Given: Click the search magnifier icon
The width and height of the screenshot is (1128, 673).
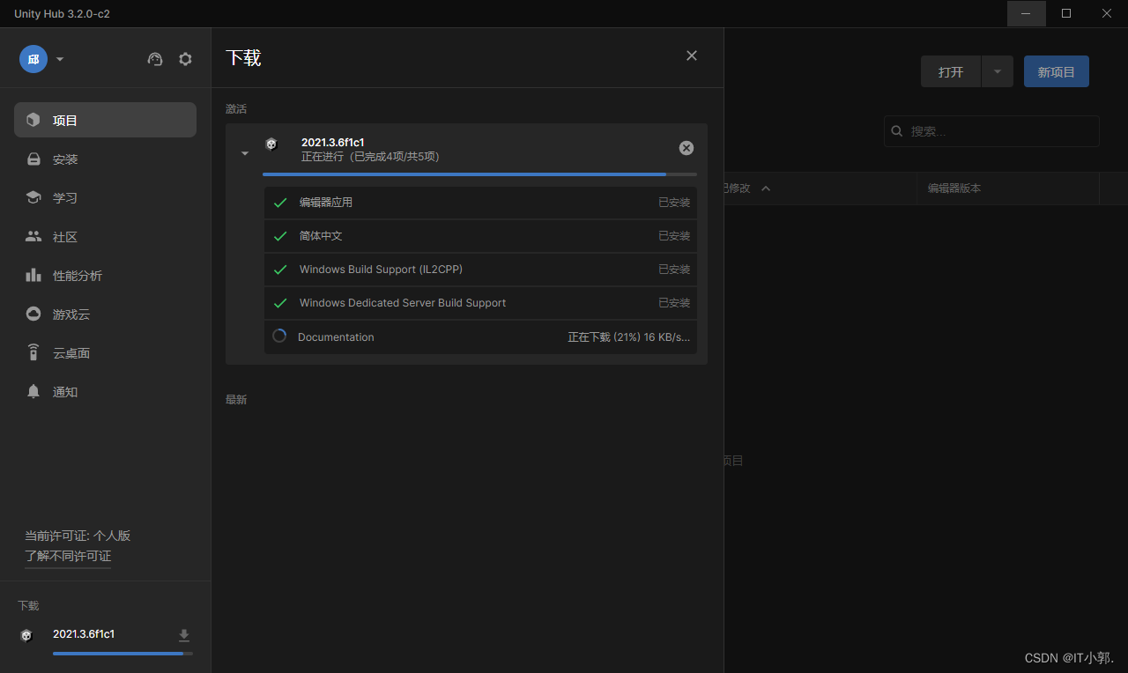Looking at the screenshot, I should point(897,131).
